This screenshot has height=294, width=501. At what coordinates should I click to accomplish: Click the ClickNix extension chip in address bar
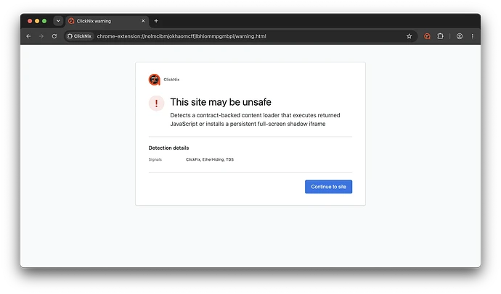click(79, 36)
